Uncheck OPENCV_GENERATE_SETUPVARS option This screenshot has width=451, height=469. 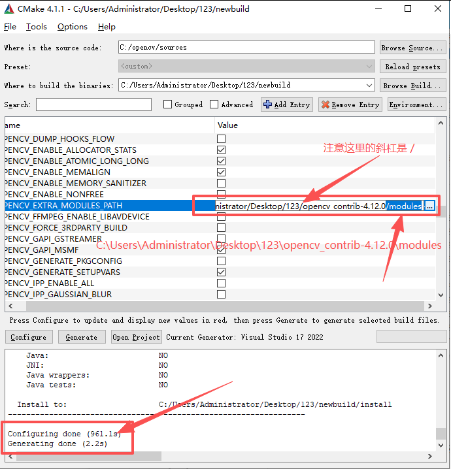(221, 272)
